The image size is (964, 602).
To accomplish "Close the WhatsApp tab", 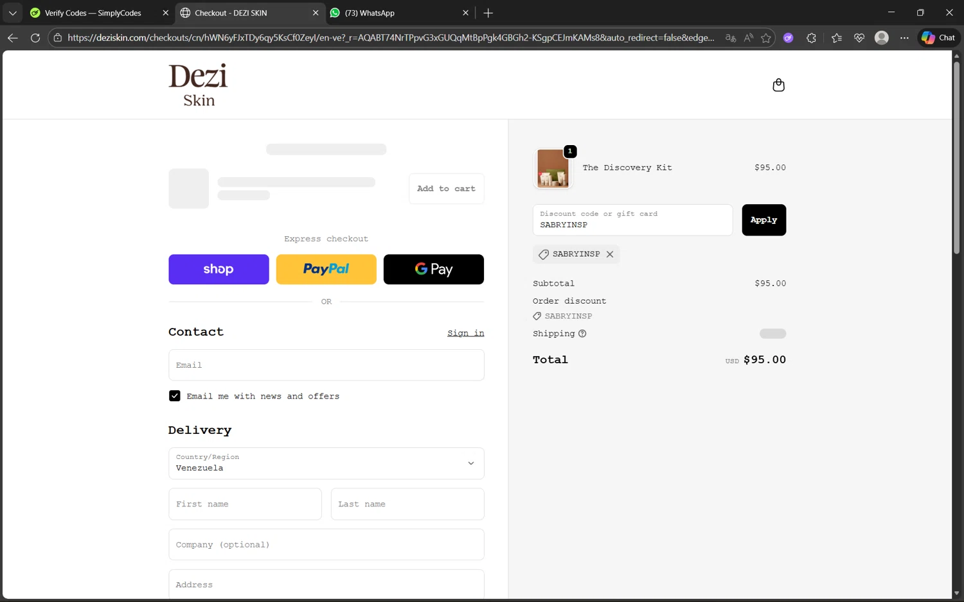I will pos(466,13).
